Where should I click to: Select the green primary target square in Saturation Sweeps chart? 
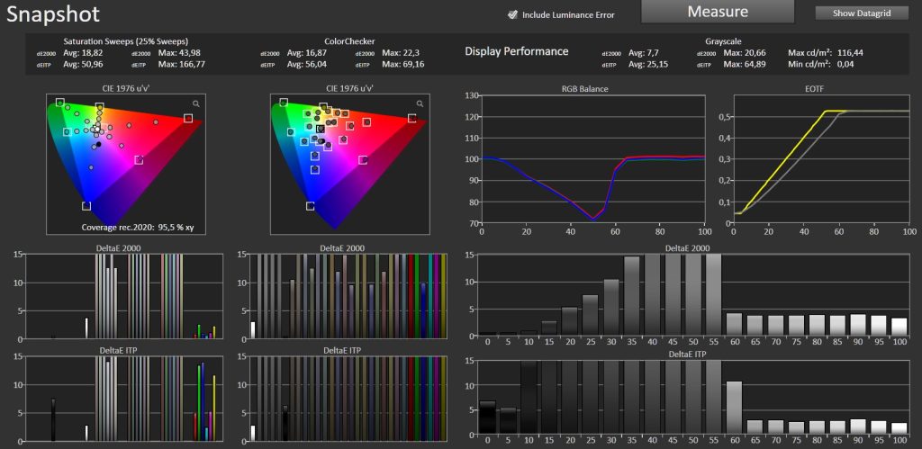(60, 103)
